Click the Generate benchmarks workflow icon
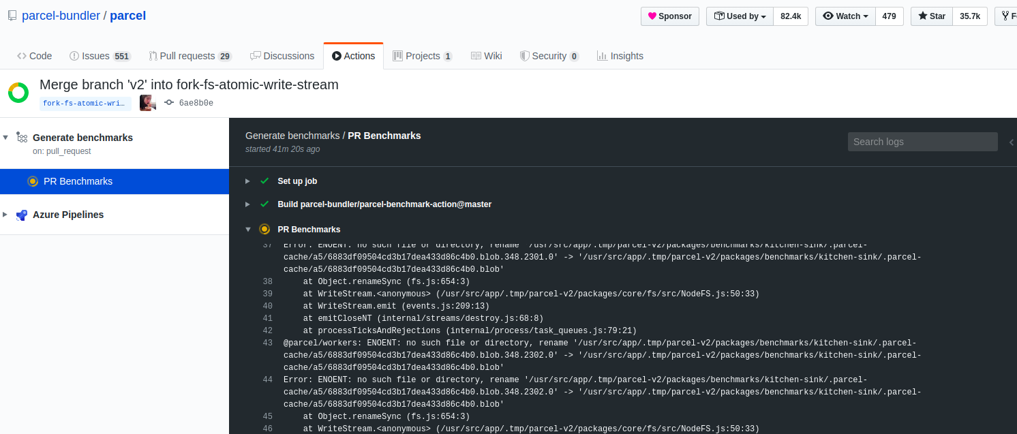 click(x=22, y=137)
